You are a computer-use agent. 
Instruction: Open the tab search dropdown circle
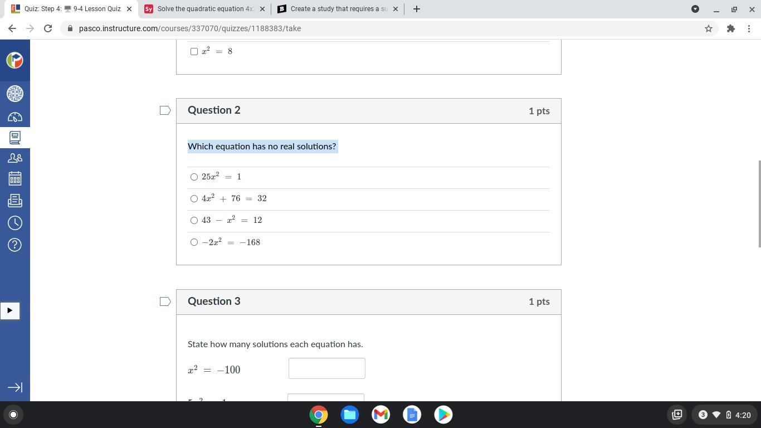(x=695, y=9)
